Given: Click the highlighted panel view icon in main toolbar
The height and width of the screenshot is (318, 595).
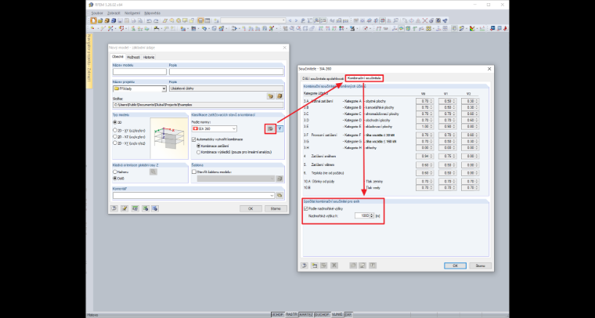Looking at the screenshot, I should pos(200,20).
